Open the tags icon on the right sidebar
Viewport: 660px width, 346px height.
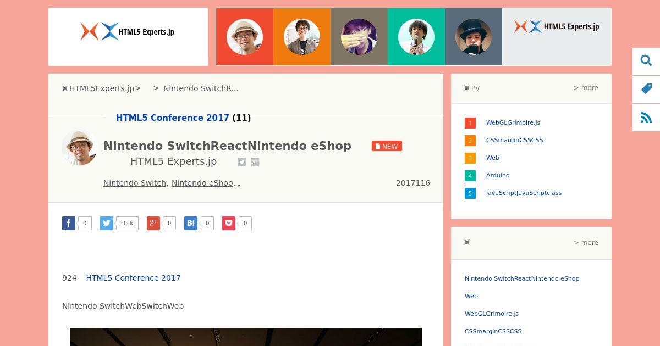(646, 89)
